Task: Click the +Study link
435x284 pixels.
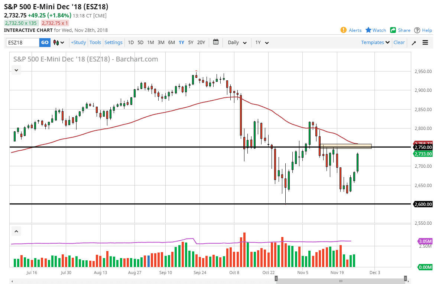Action: pyautogui.click(x=78, y=42)
